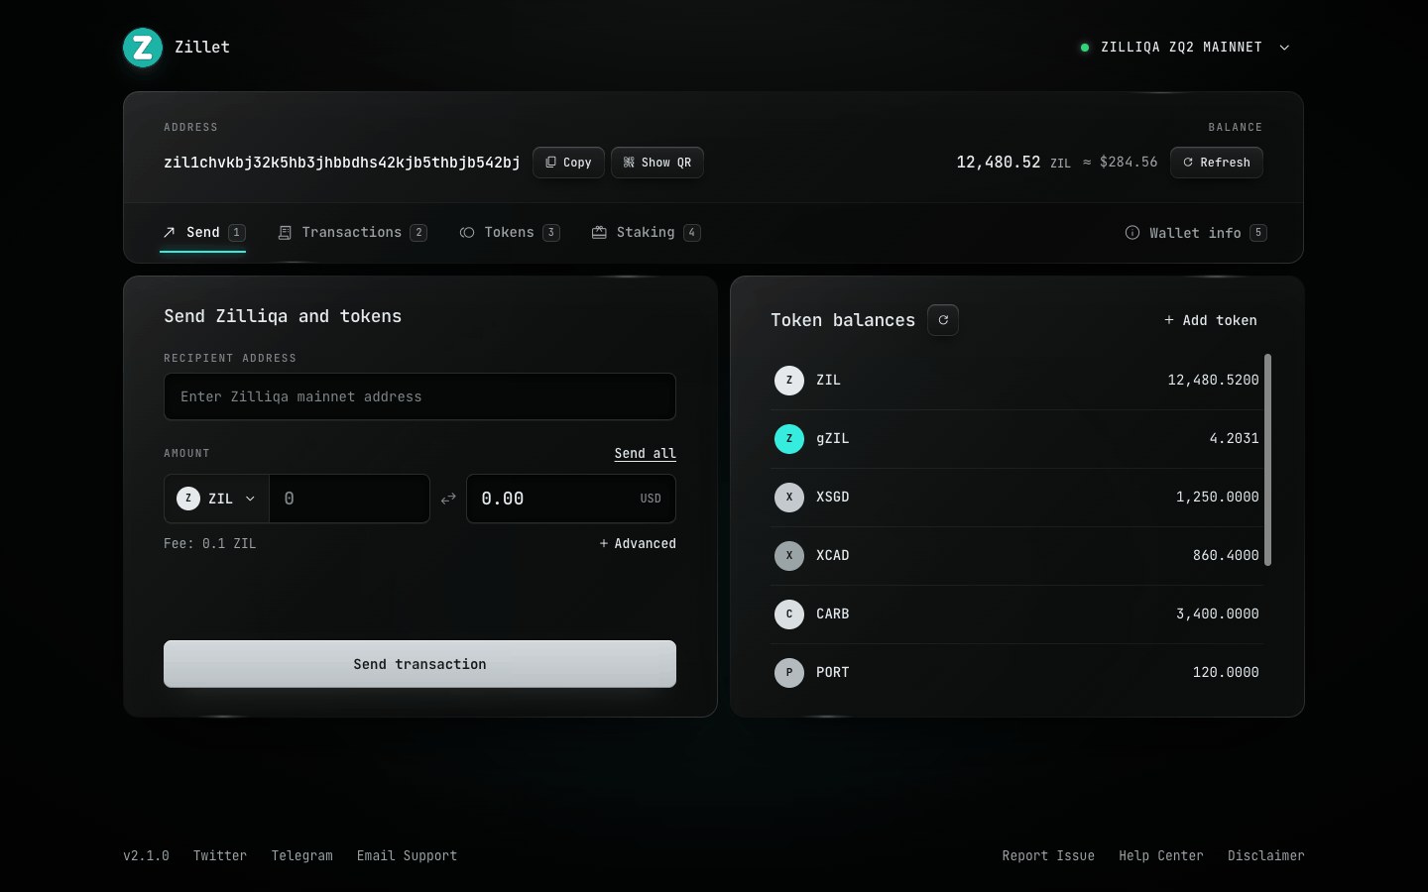Focus the recipient address field
Image resolution: width=1428 pixels, height=892 pixels.
[419, 396]
